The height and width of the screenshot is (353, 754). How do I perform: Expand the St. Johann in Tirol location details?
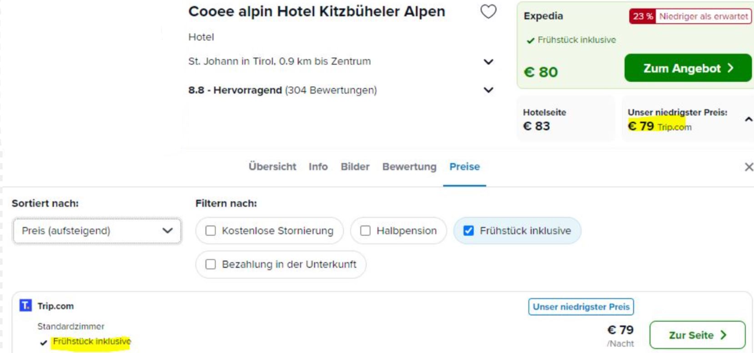pos(488,62)
